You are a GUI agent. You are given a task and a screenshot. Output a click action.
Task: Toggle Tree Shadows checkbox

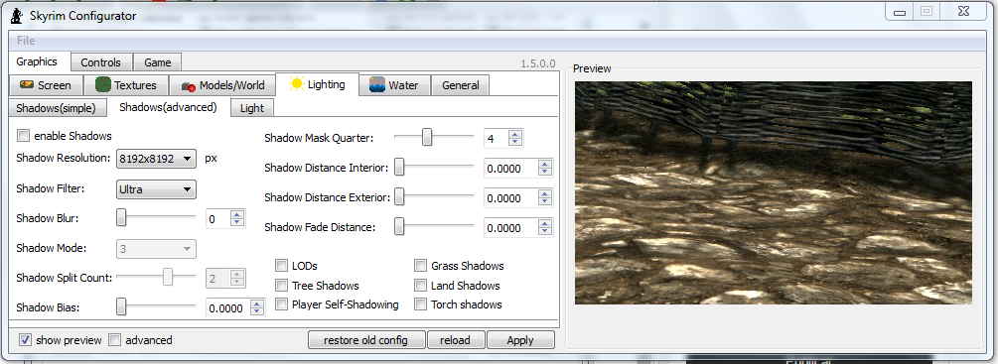[x=281, y=286]
